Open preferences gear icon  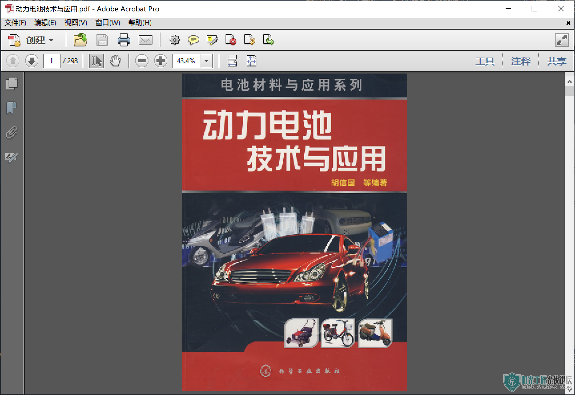pos(174,40)
